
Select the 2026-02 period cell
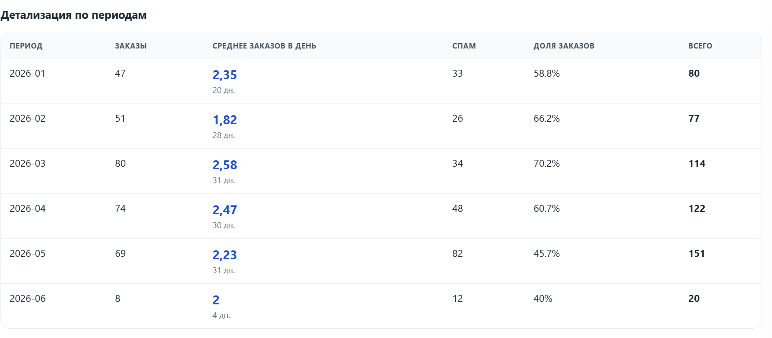[28, 119]
